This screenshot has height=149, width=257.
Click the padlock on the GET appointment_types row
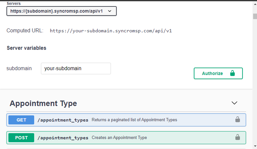click(238, 119)
